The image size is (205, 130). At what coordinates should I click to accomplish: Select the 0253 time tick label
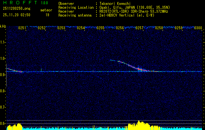coord(61,28)
